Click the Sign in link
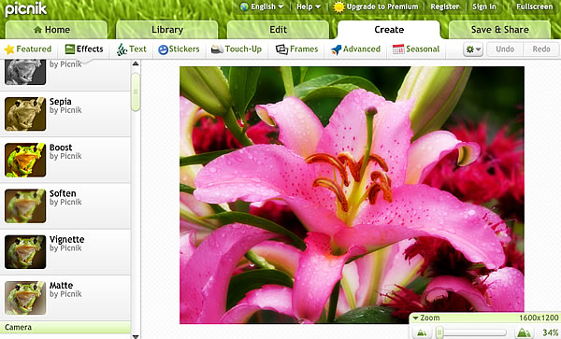Viewport: 561px width, 339px height. (x=484, y=7)
